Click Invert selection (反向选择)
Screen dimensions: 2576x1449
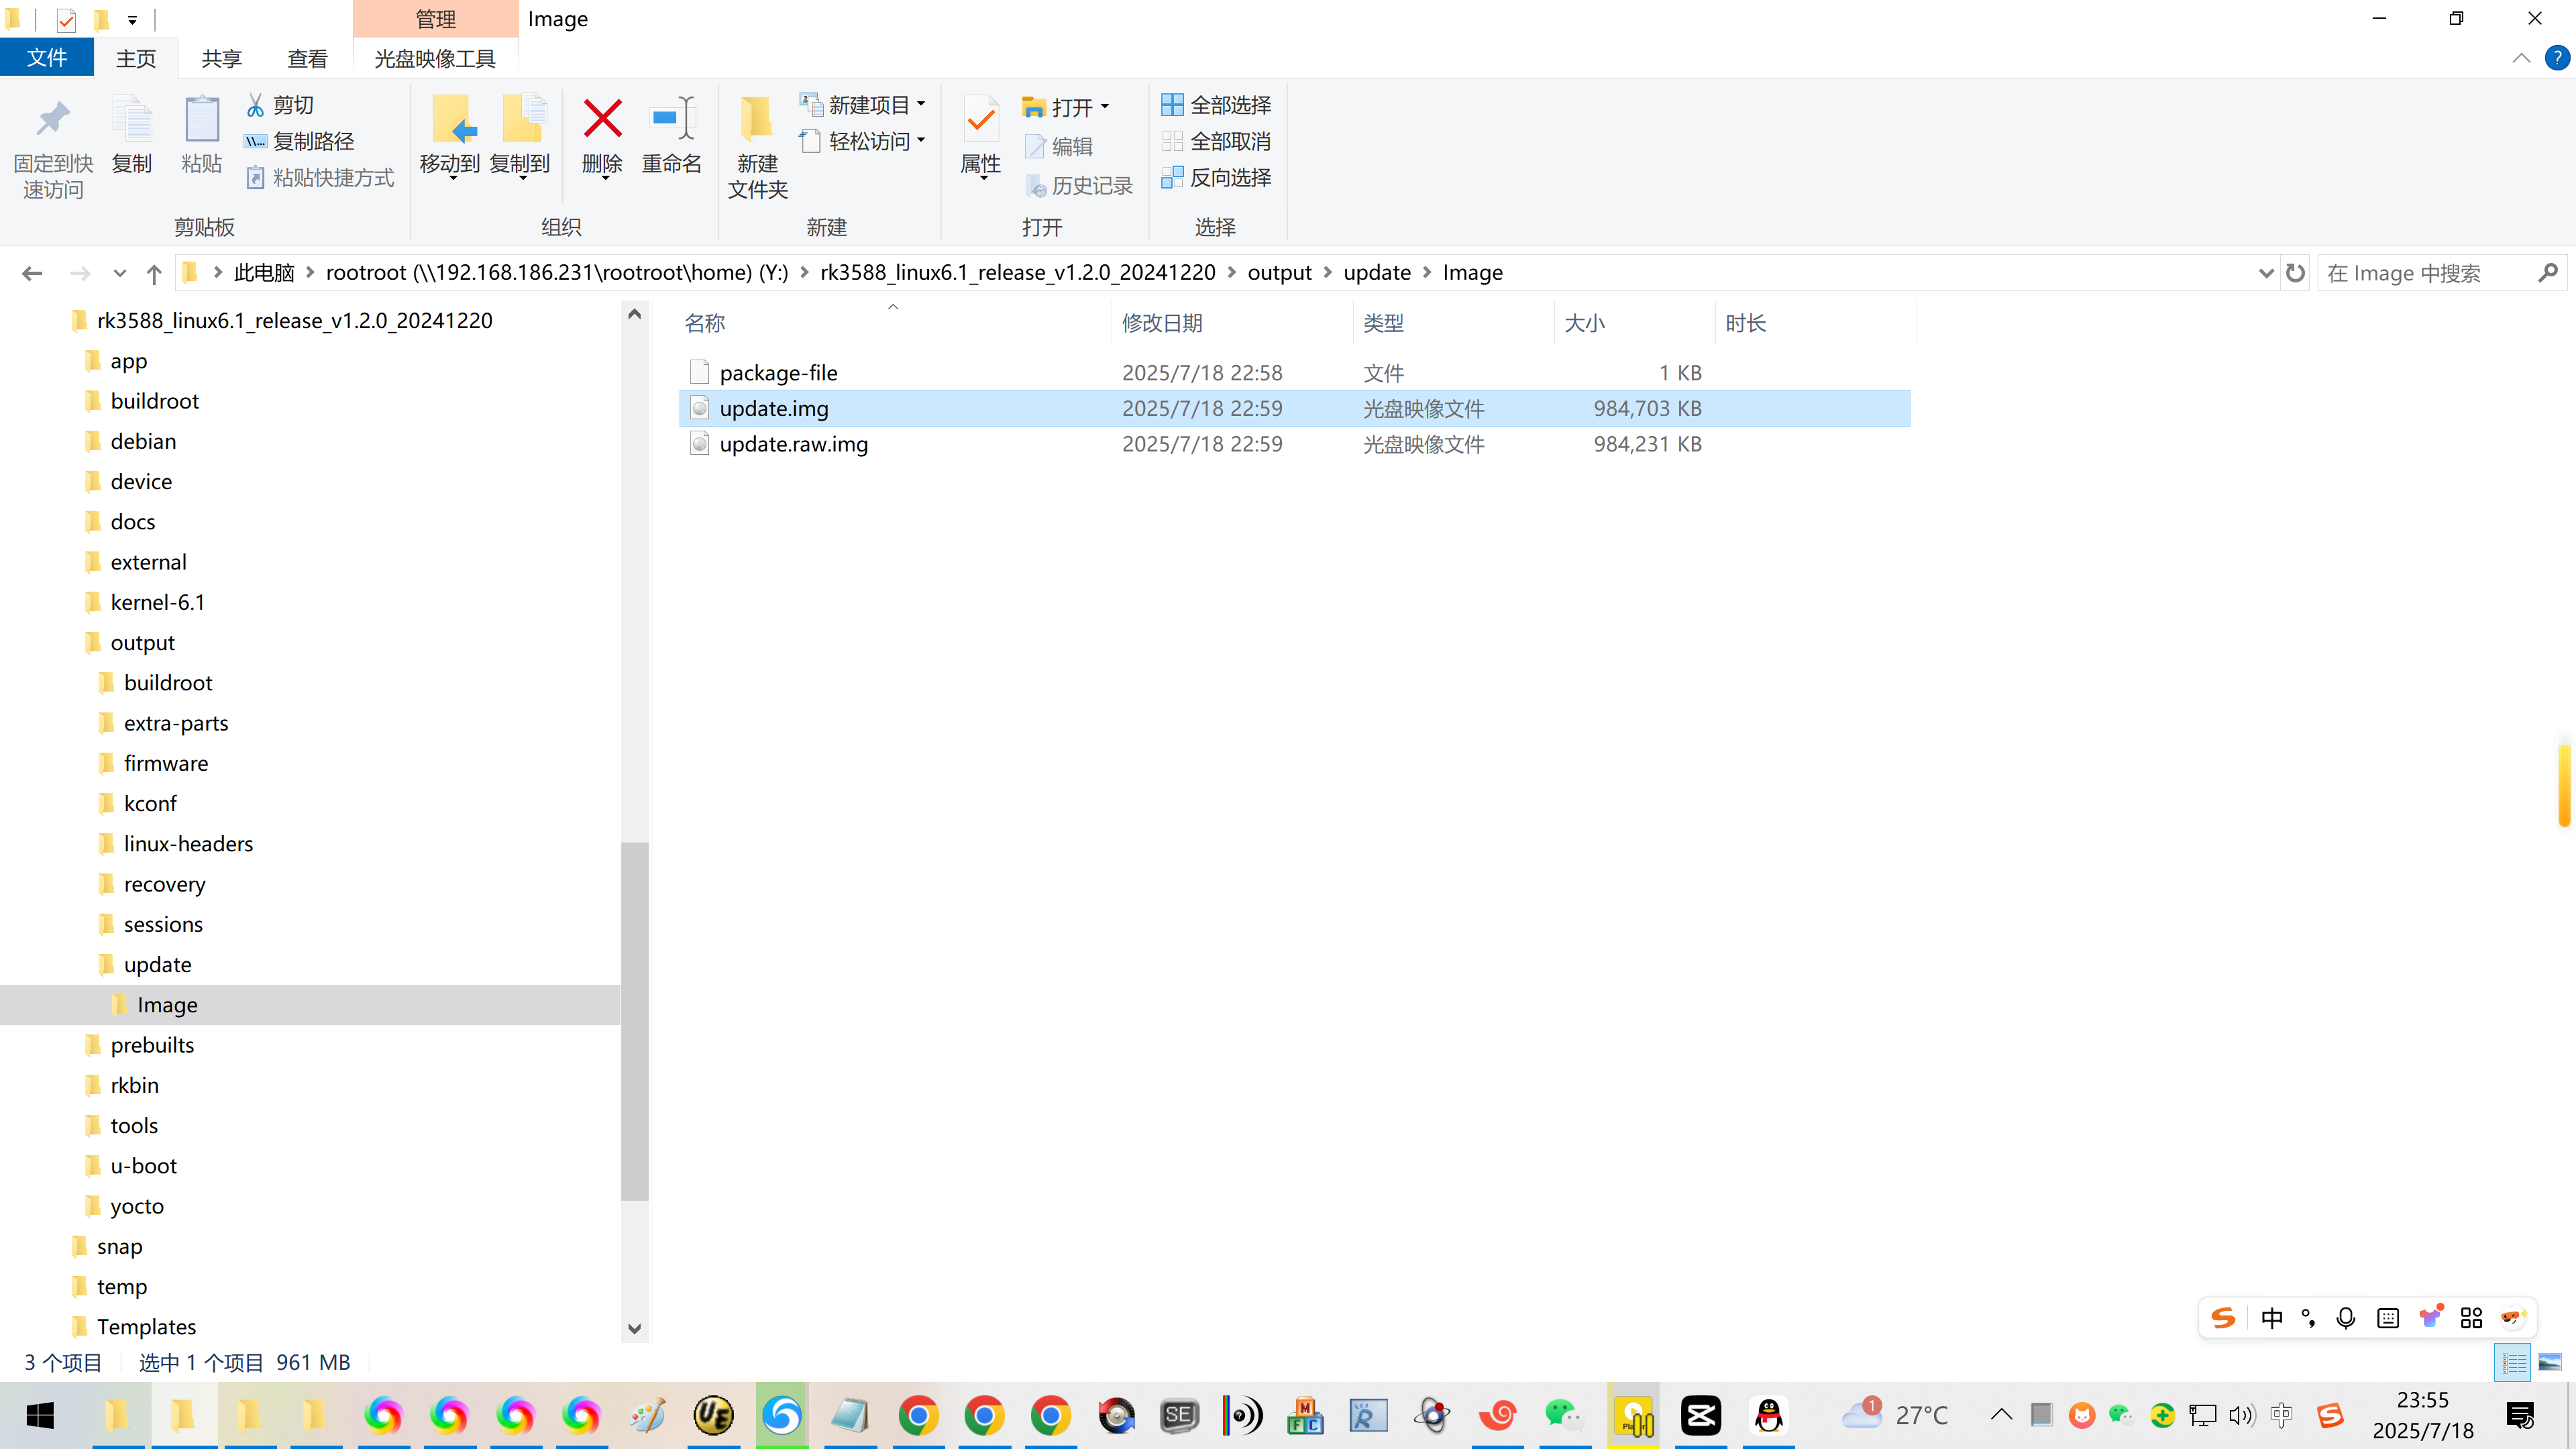[x=1216, y=178]
